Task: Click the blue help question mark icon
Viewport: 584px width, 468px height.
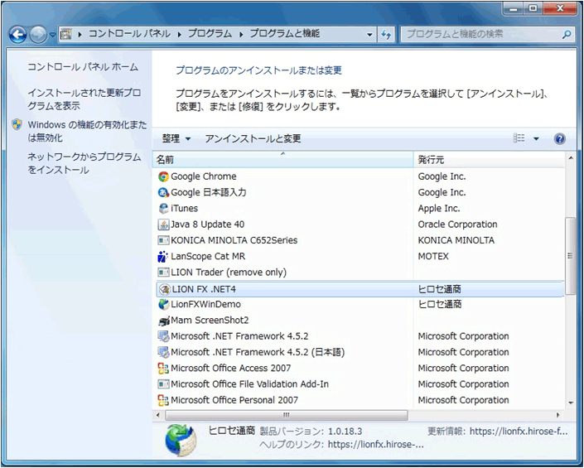Action: tap(559, 139)
